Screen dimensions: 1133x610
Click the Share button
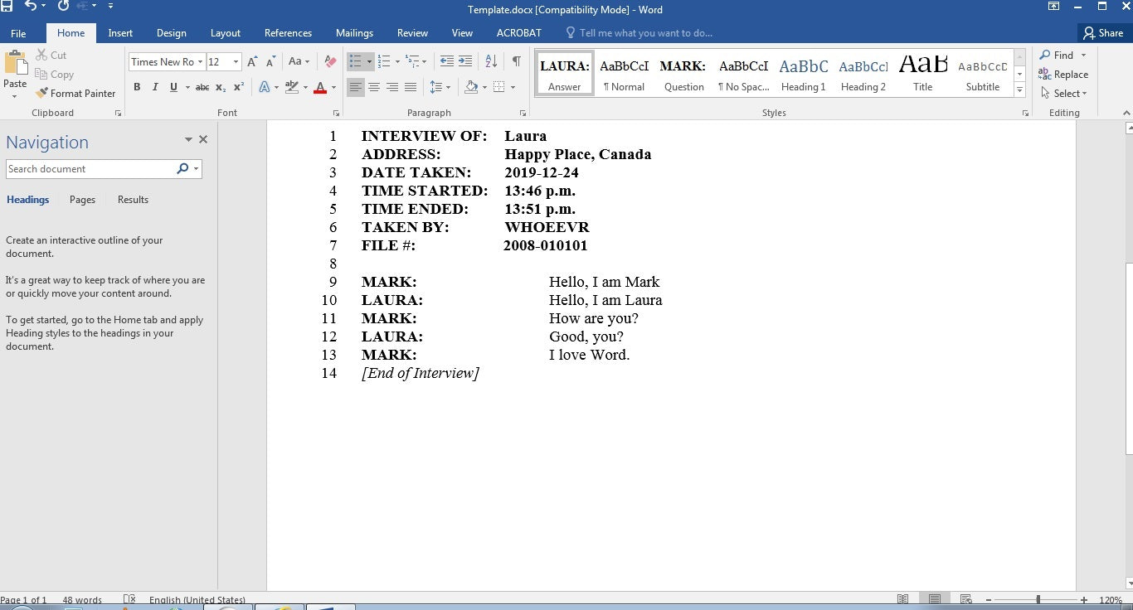[x=1102, y=33]
